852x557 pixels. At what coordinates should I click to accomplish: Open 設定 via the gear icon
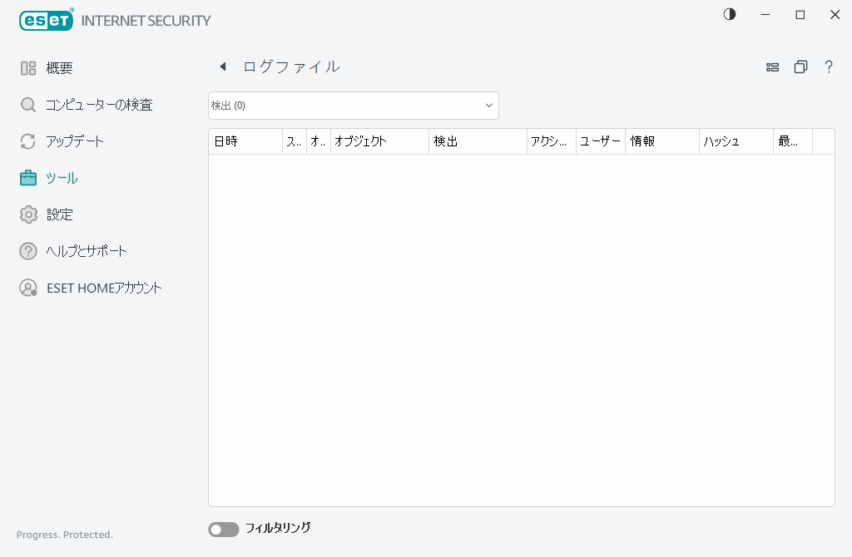(27, 214)
